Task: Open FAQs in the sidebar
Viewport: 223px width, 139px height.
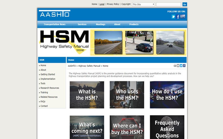Action: pos(43,101)
